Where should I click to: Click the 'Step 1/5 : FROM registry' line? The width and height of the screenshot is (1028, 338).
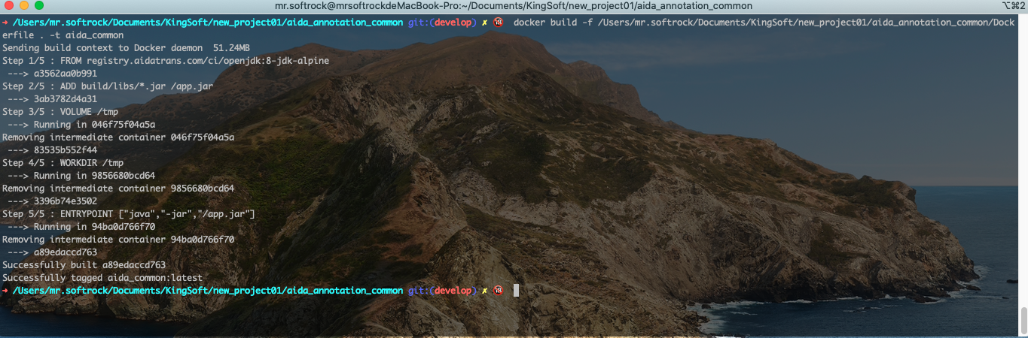[x=166, y=60]
